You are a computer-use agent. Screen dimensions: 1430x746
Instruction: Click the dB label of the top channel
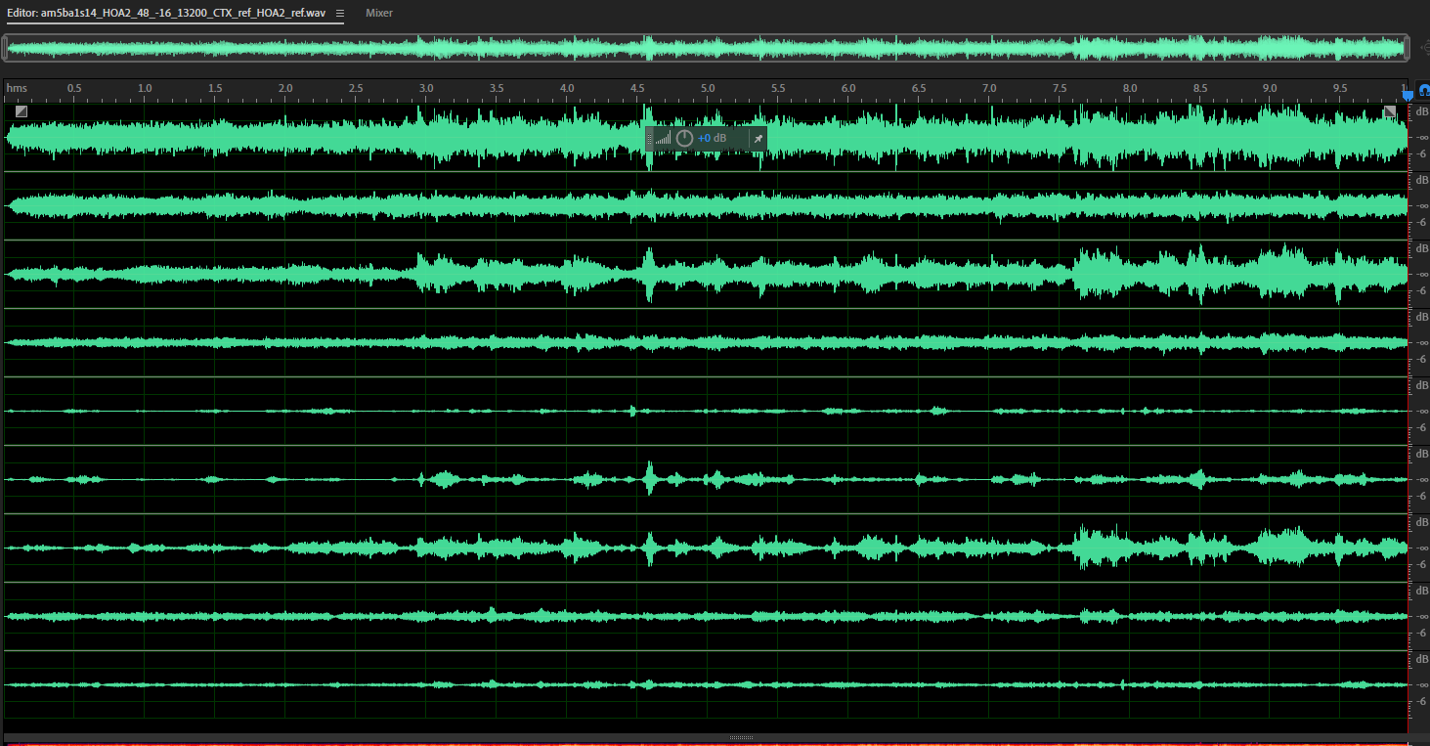[1422, 112]
